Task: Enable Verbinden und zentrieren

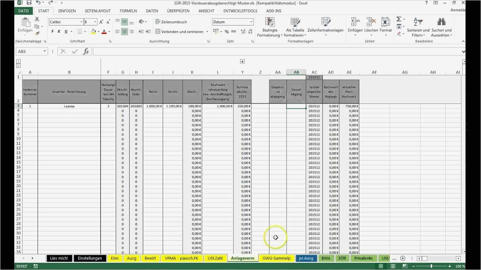Action: pos(182,31)
